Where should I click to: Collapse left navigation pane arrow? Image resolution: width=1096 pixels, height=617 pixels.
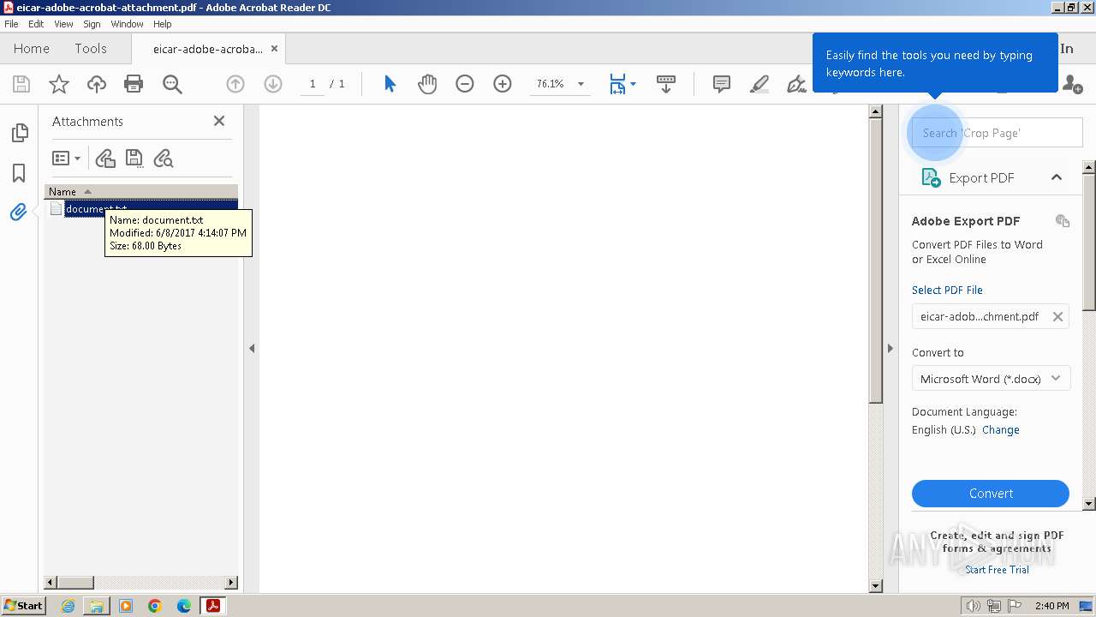[252, 349]
